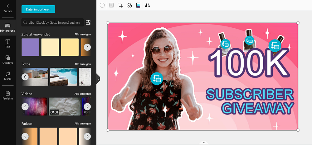
Task: Choose the crumpled paper video 00:08
Action: point(65,106)
